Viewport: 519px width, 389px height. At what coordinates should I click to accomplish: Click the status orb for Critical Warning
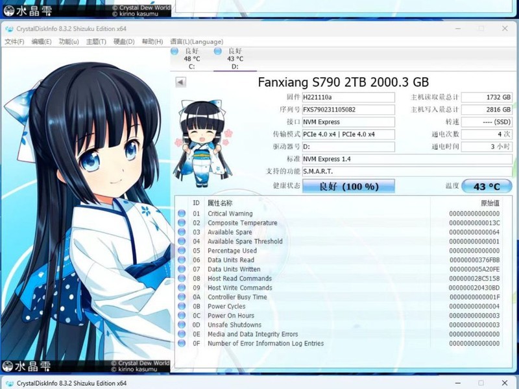pyautogui.click(x=182, y=213)
